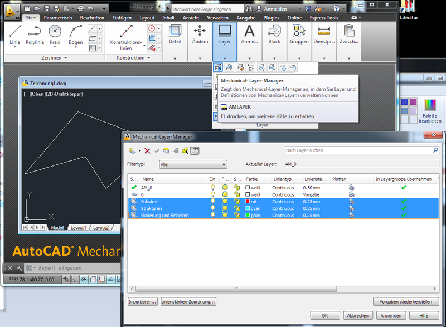Open the Block ribbon panel
446x327 pixels.
tap(274, 42)
